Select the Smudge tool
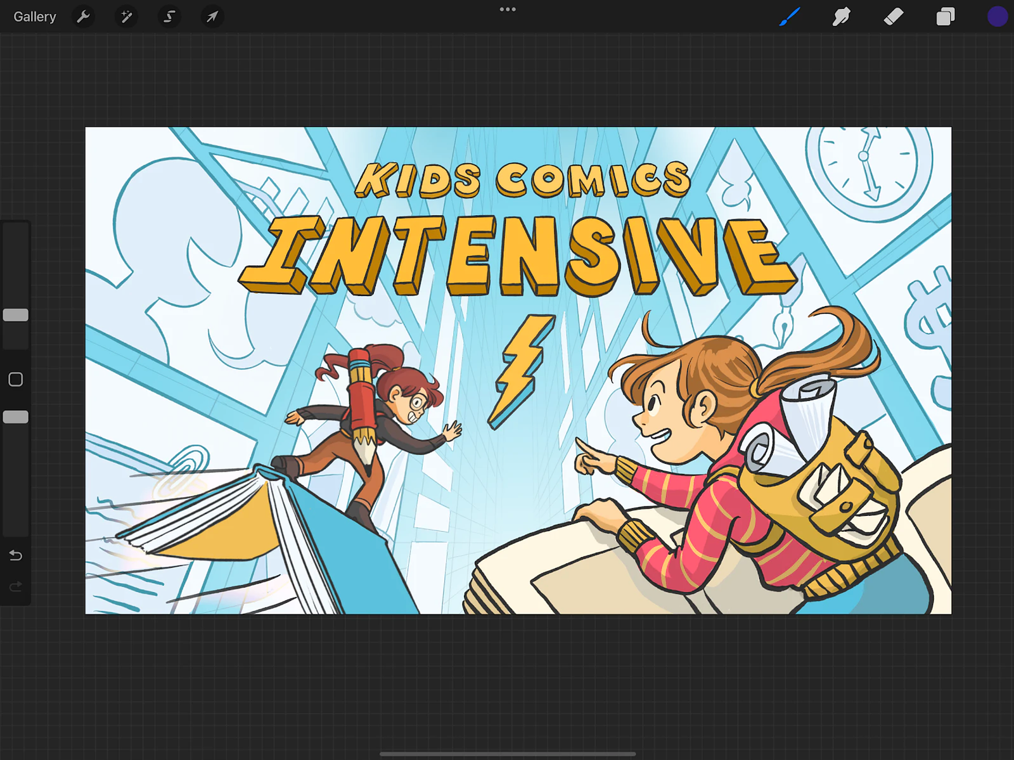Viewport: 1014px width, 760px height. coord(841,16)
